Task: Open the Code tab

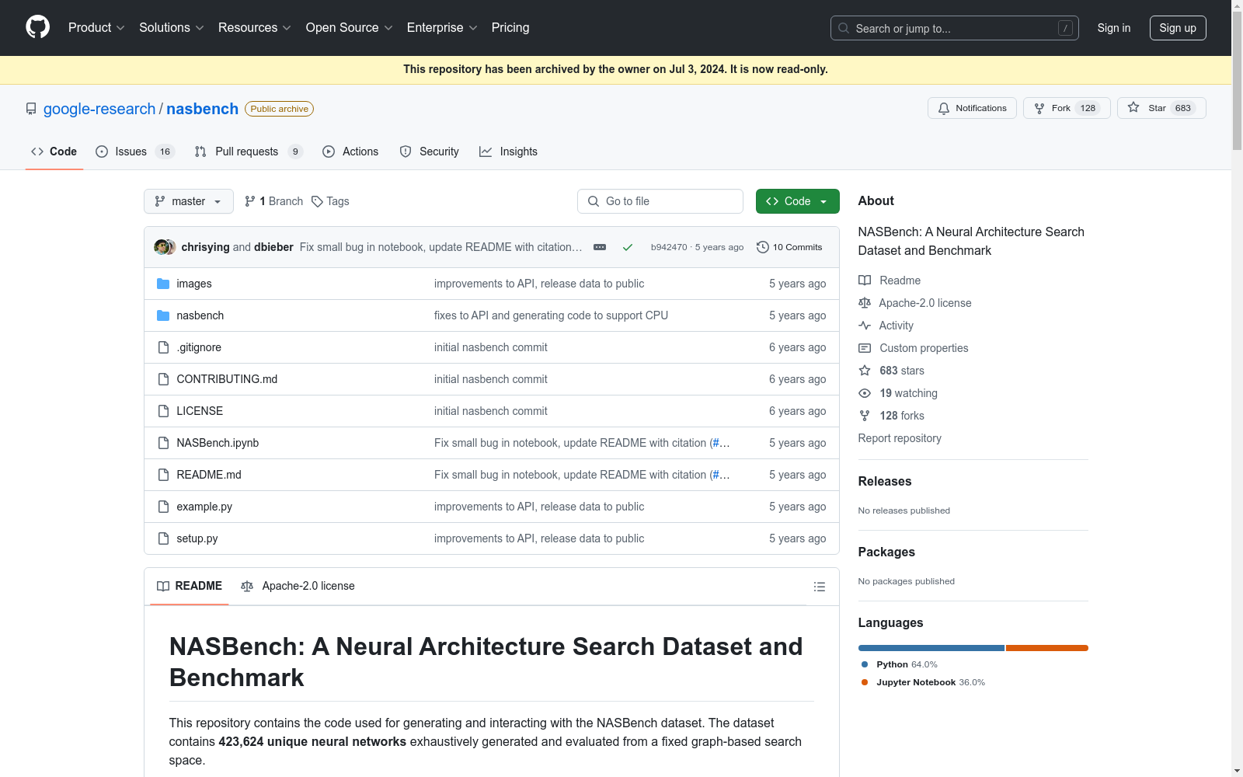Action: [54, 152]
